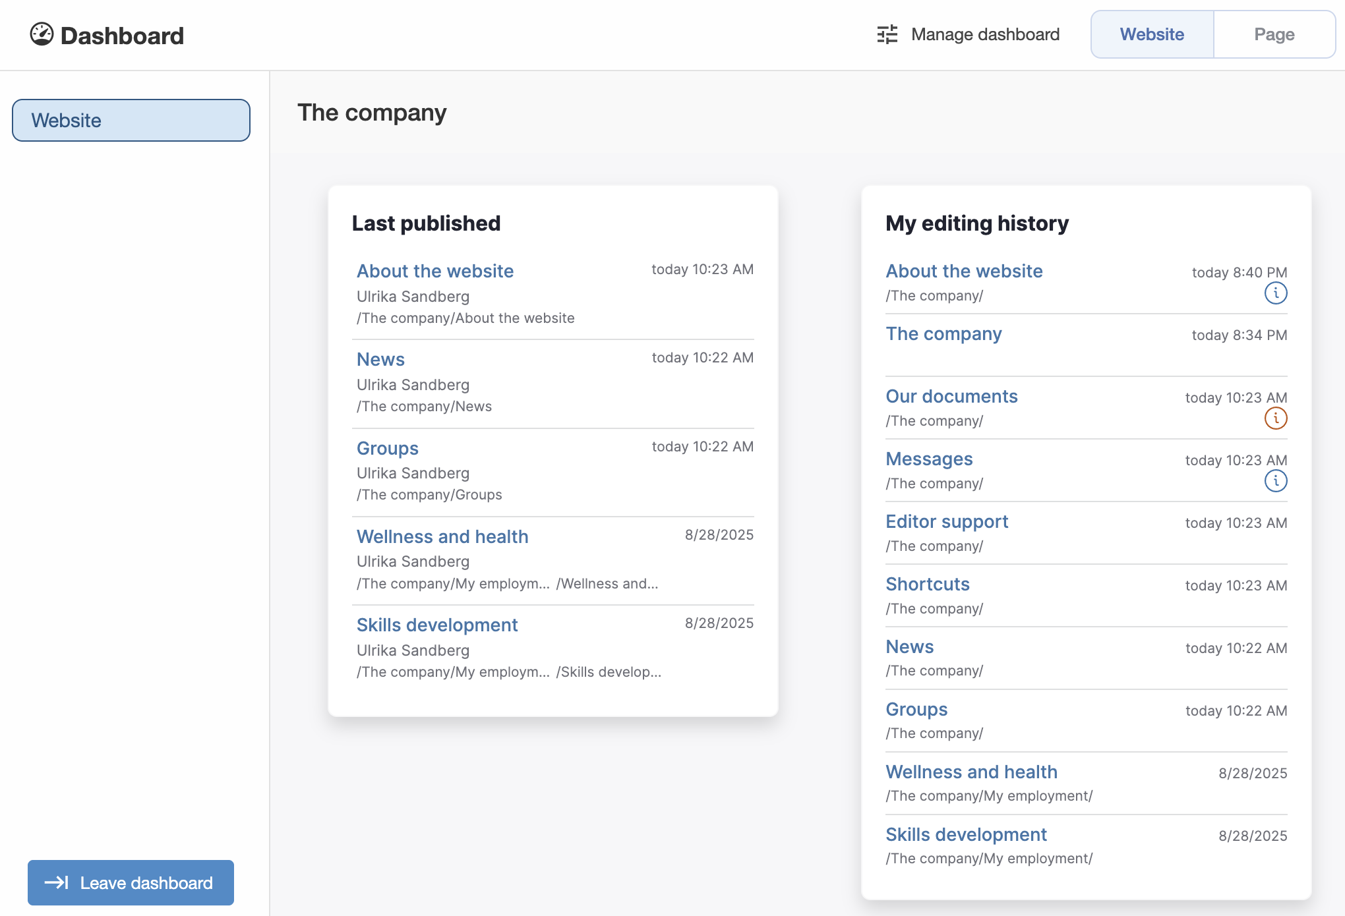Click the orange info icon for Our documents

click(x=1276, y=418)
